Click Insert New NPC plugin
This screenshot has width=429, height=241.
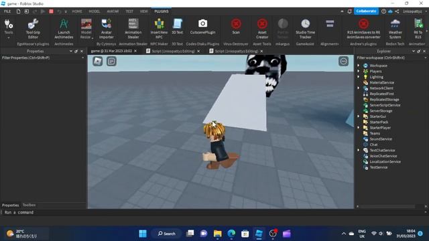(159, 29)
